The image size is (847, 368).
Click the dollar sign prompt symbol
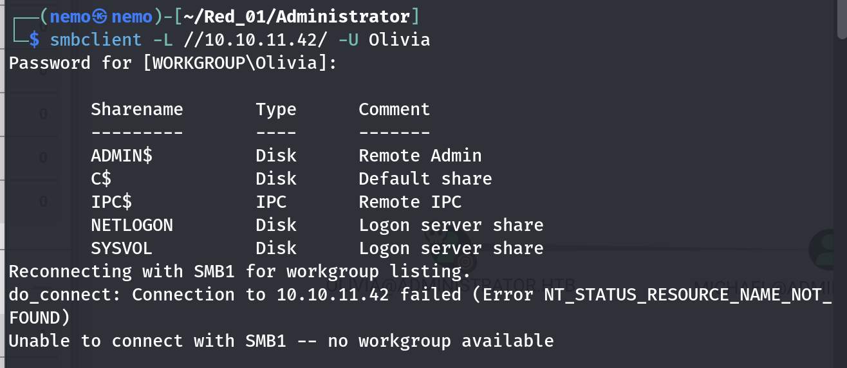(x=34, y=40)
